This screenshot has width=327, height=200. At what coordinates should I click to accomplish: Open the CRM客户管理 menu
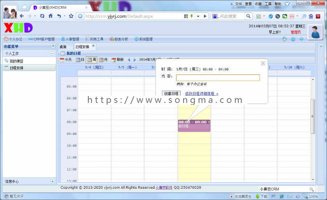pyautogui.click(x=42, y=39)
